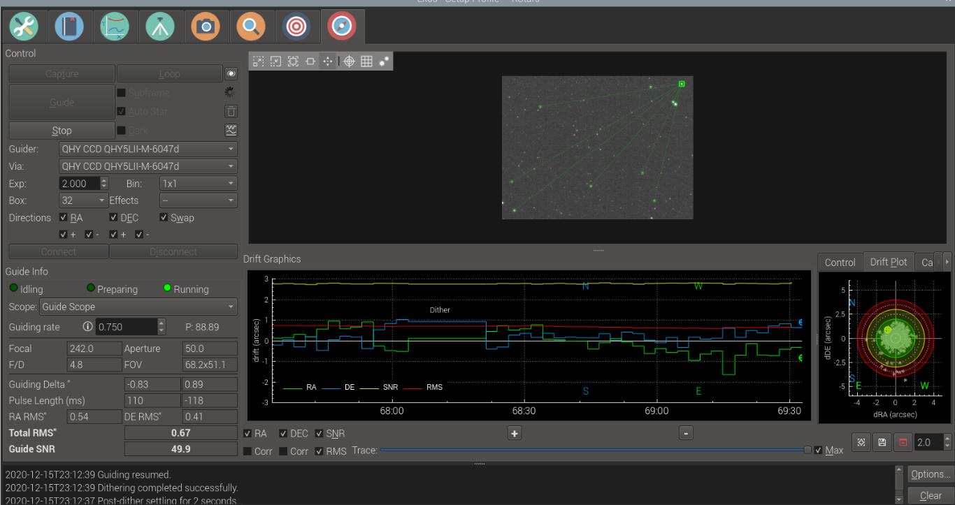955x505 pixels.
Task: Click the log panel scrollbar
Action: tap(898, 485)
